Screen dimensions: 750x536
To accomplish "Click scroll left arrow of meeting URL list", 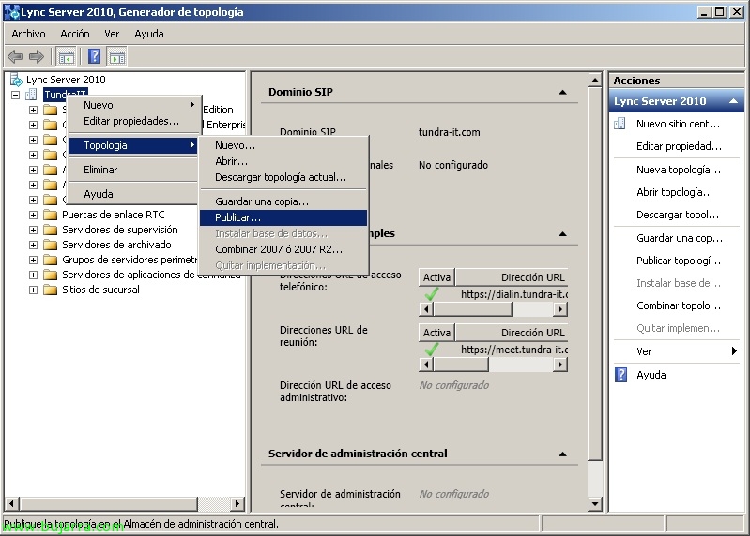I will (426, 365).
